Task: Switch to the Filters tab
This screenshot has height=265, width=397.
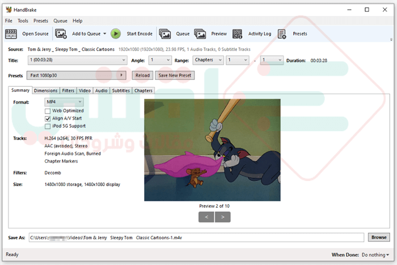Action: [x=68, y=91]
